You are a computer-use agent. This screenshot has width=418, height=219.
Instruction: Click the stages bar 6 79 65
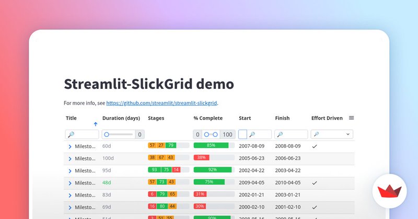pyautogui.click(x=168, y=194)
